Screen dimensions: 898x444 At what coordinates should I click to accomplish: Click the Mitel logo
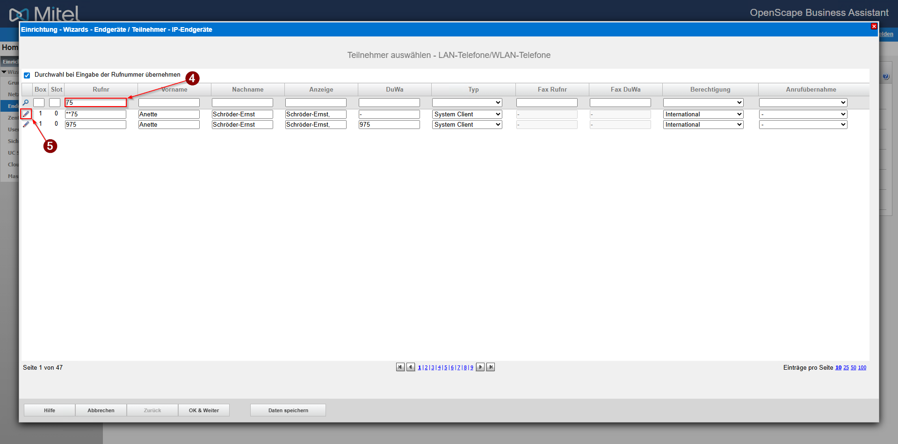[44, 14]
